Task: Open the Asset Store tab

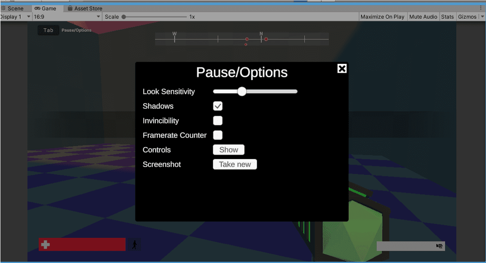Action: pyautogui.click(x=85, y=8)
